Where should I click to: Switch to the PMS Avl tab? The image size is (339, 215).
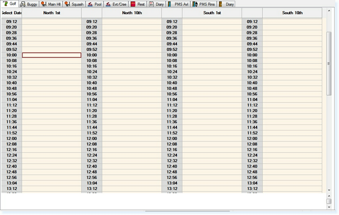(x=178, y=4)
